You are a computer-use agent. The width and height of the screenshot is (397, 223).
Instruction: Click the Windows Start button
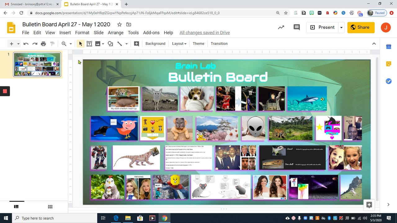(6, 218)
